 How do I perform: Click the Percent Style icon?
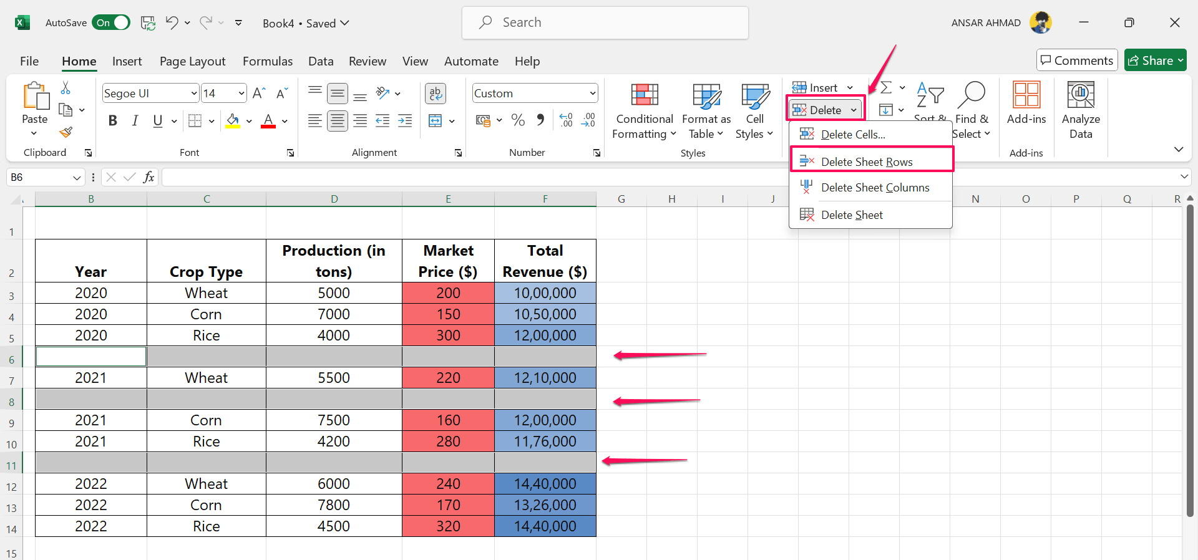coord(518,120)
